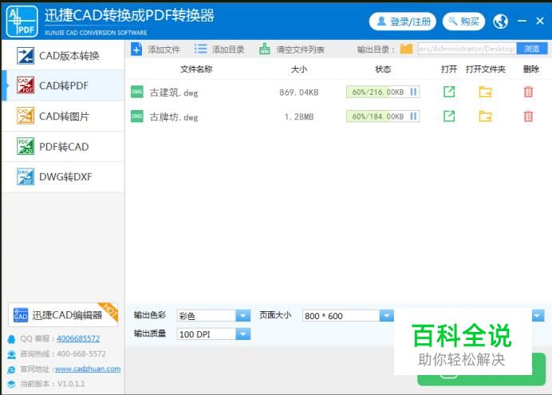Click the 当前版本 layers icon

11,384
